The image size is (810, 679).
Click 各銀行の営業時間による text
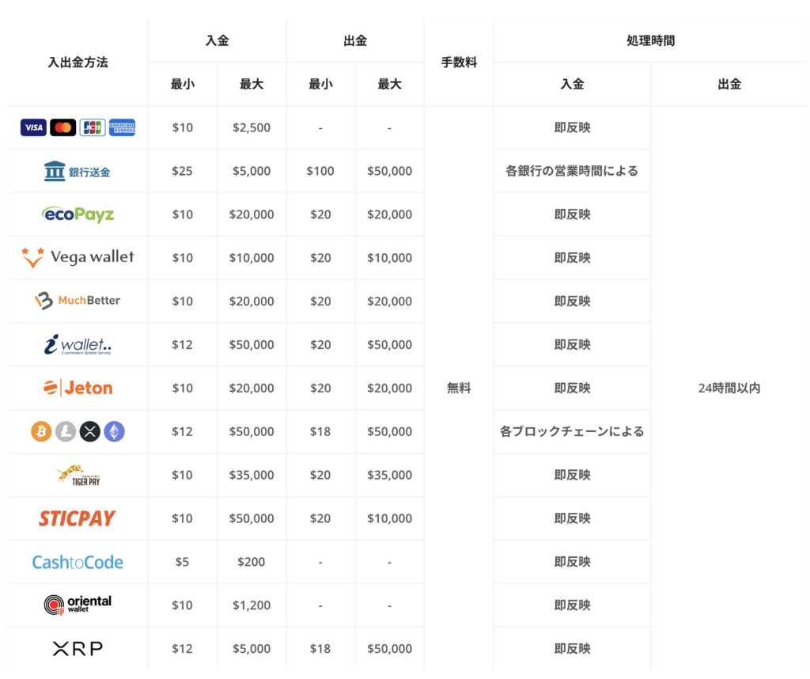(572, 171)
